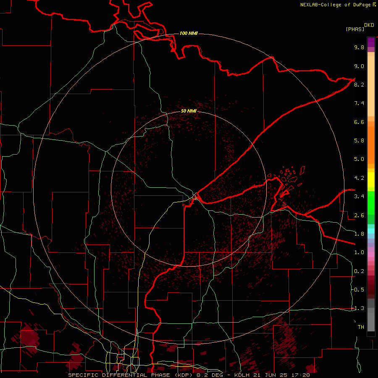Click SPECIFIC DIFFERENTIAL PHASE (KDP) in caption
Viewport: 378px width, 378px height.
point(131,375)
